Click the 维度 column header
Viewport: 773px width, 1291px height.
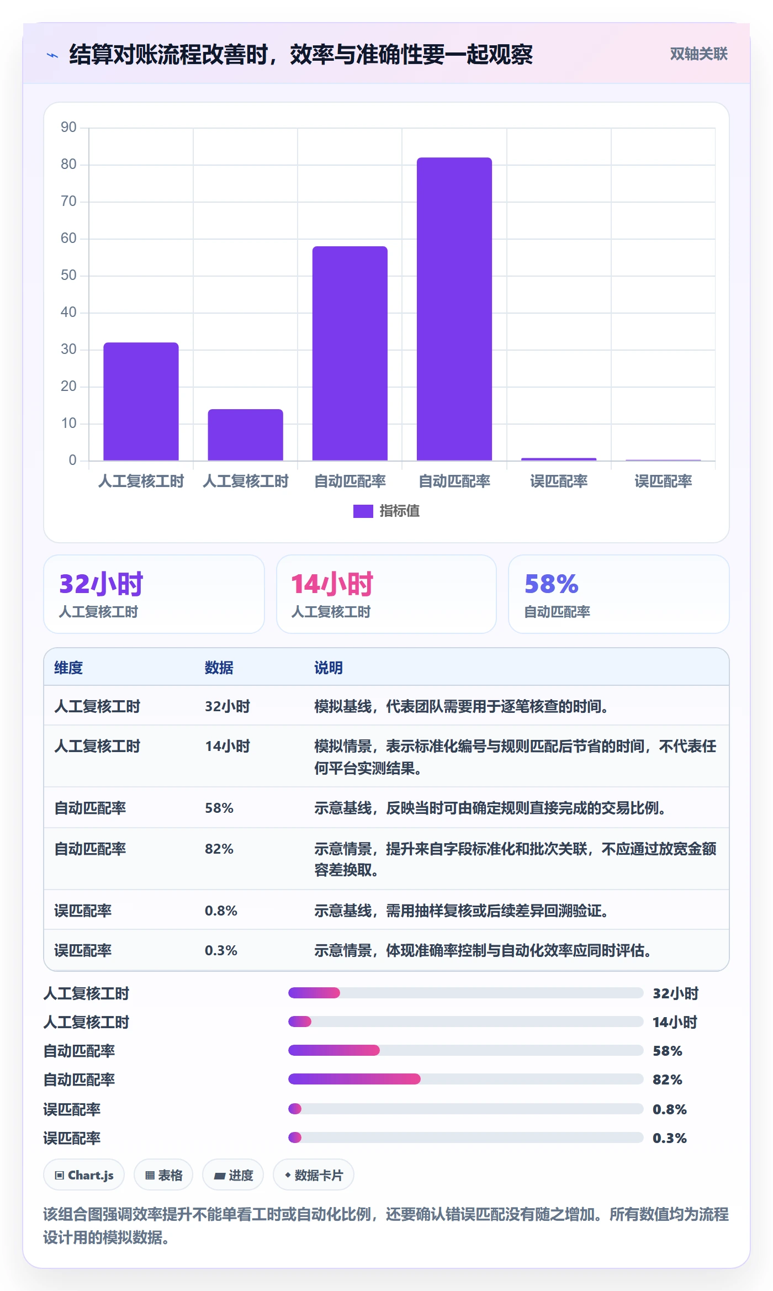68,668
